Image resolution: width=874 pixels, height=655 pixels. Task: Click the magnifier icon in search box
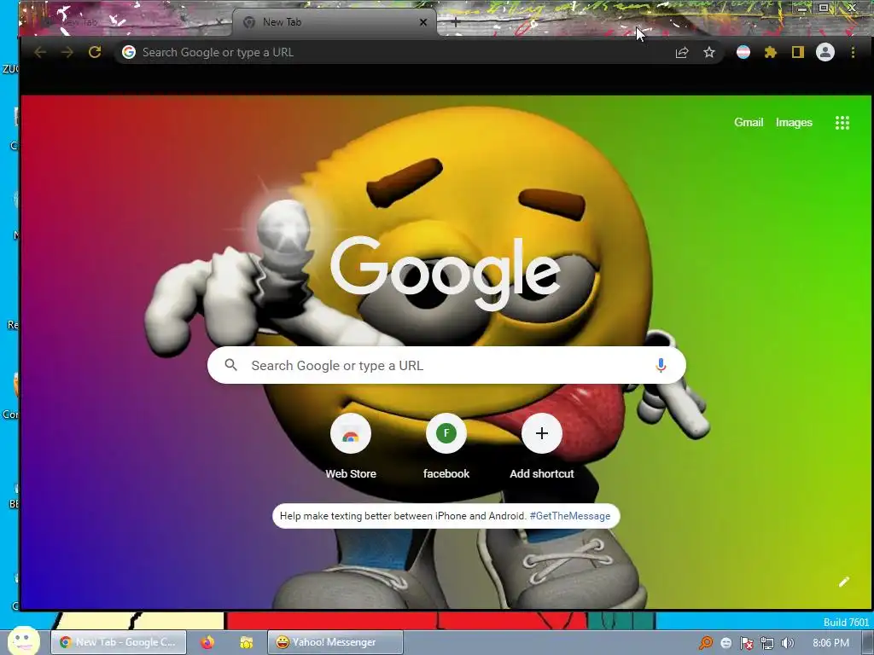(x=230, y=365)
